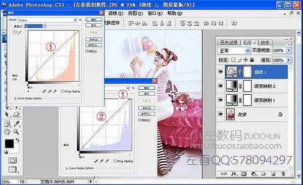
Task: Change the screen mode
Action: point(12,169)
